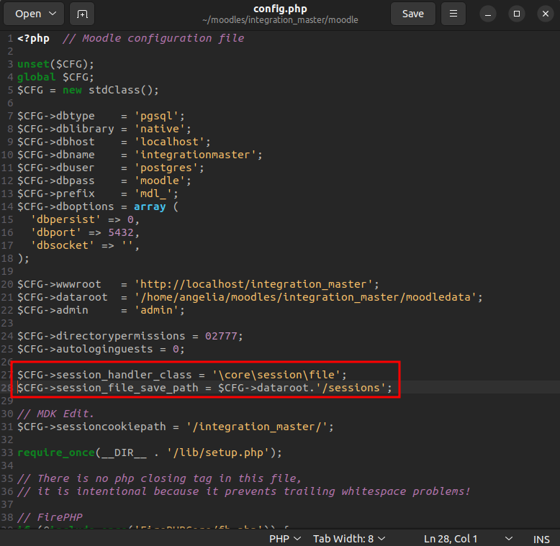Click the 'no php closing tag' comment line
560x546 pixels.
pyautogui.click(x=159, y=478)
